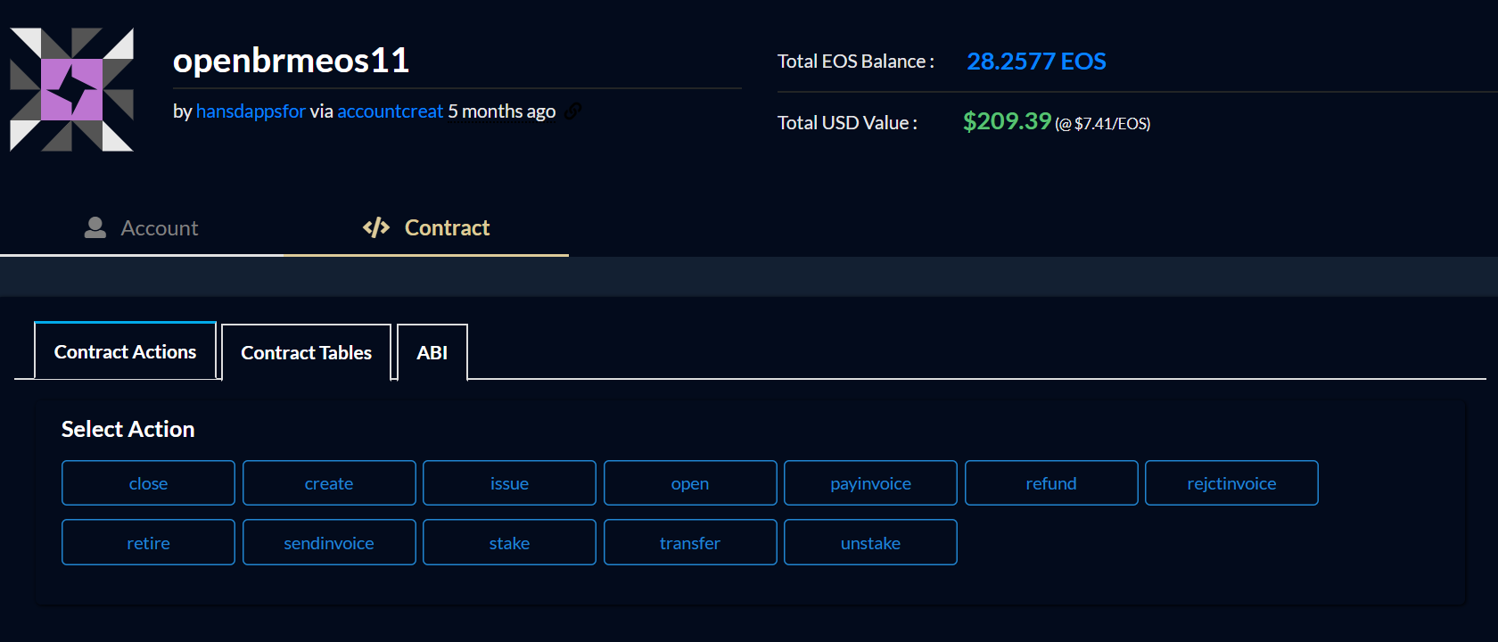
Task: Switch to the Contract Tables tab
Action: click(x=306, y=353)
